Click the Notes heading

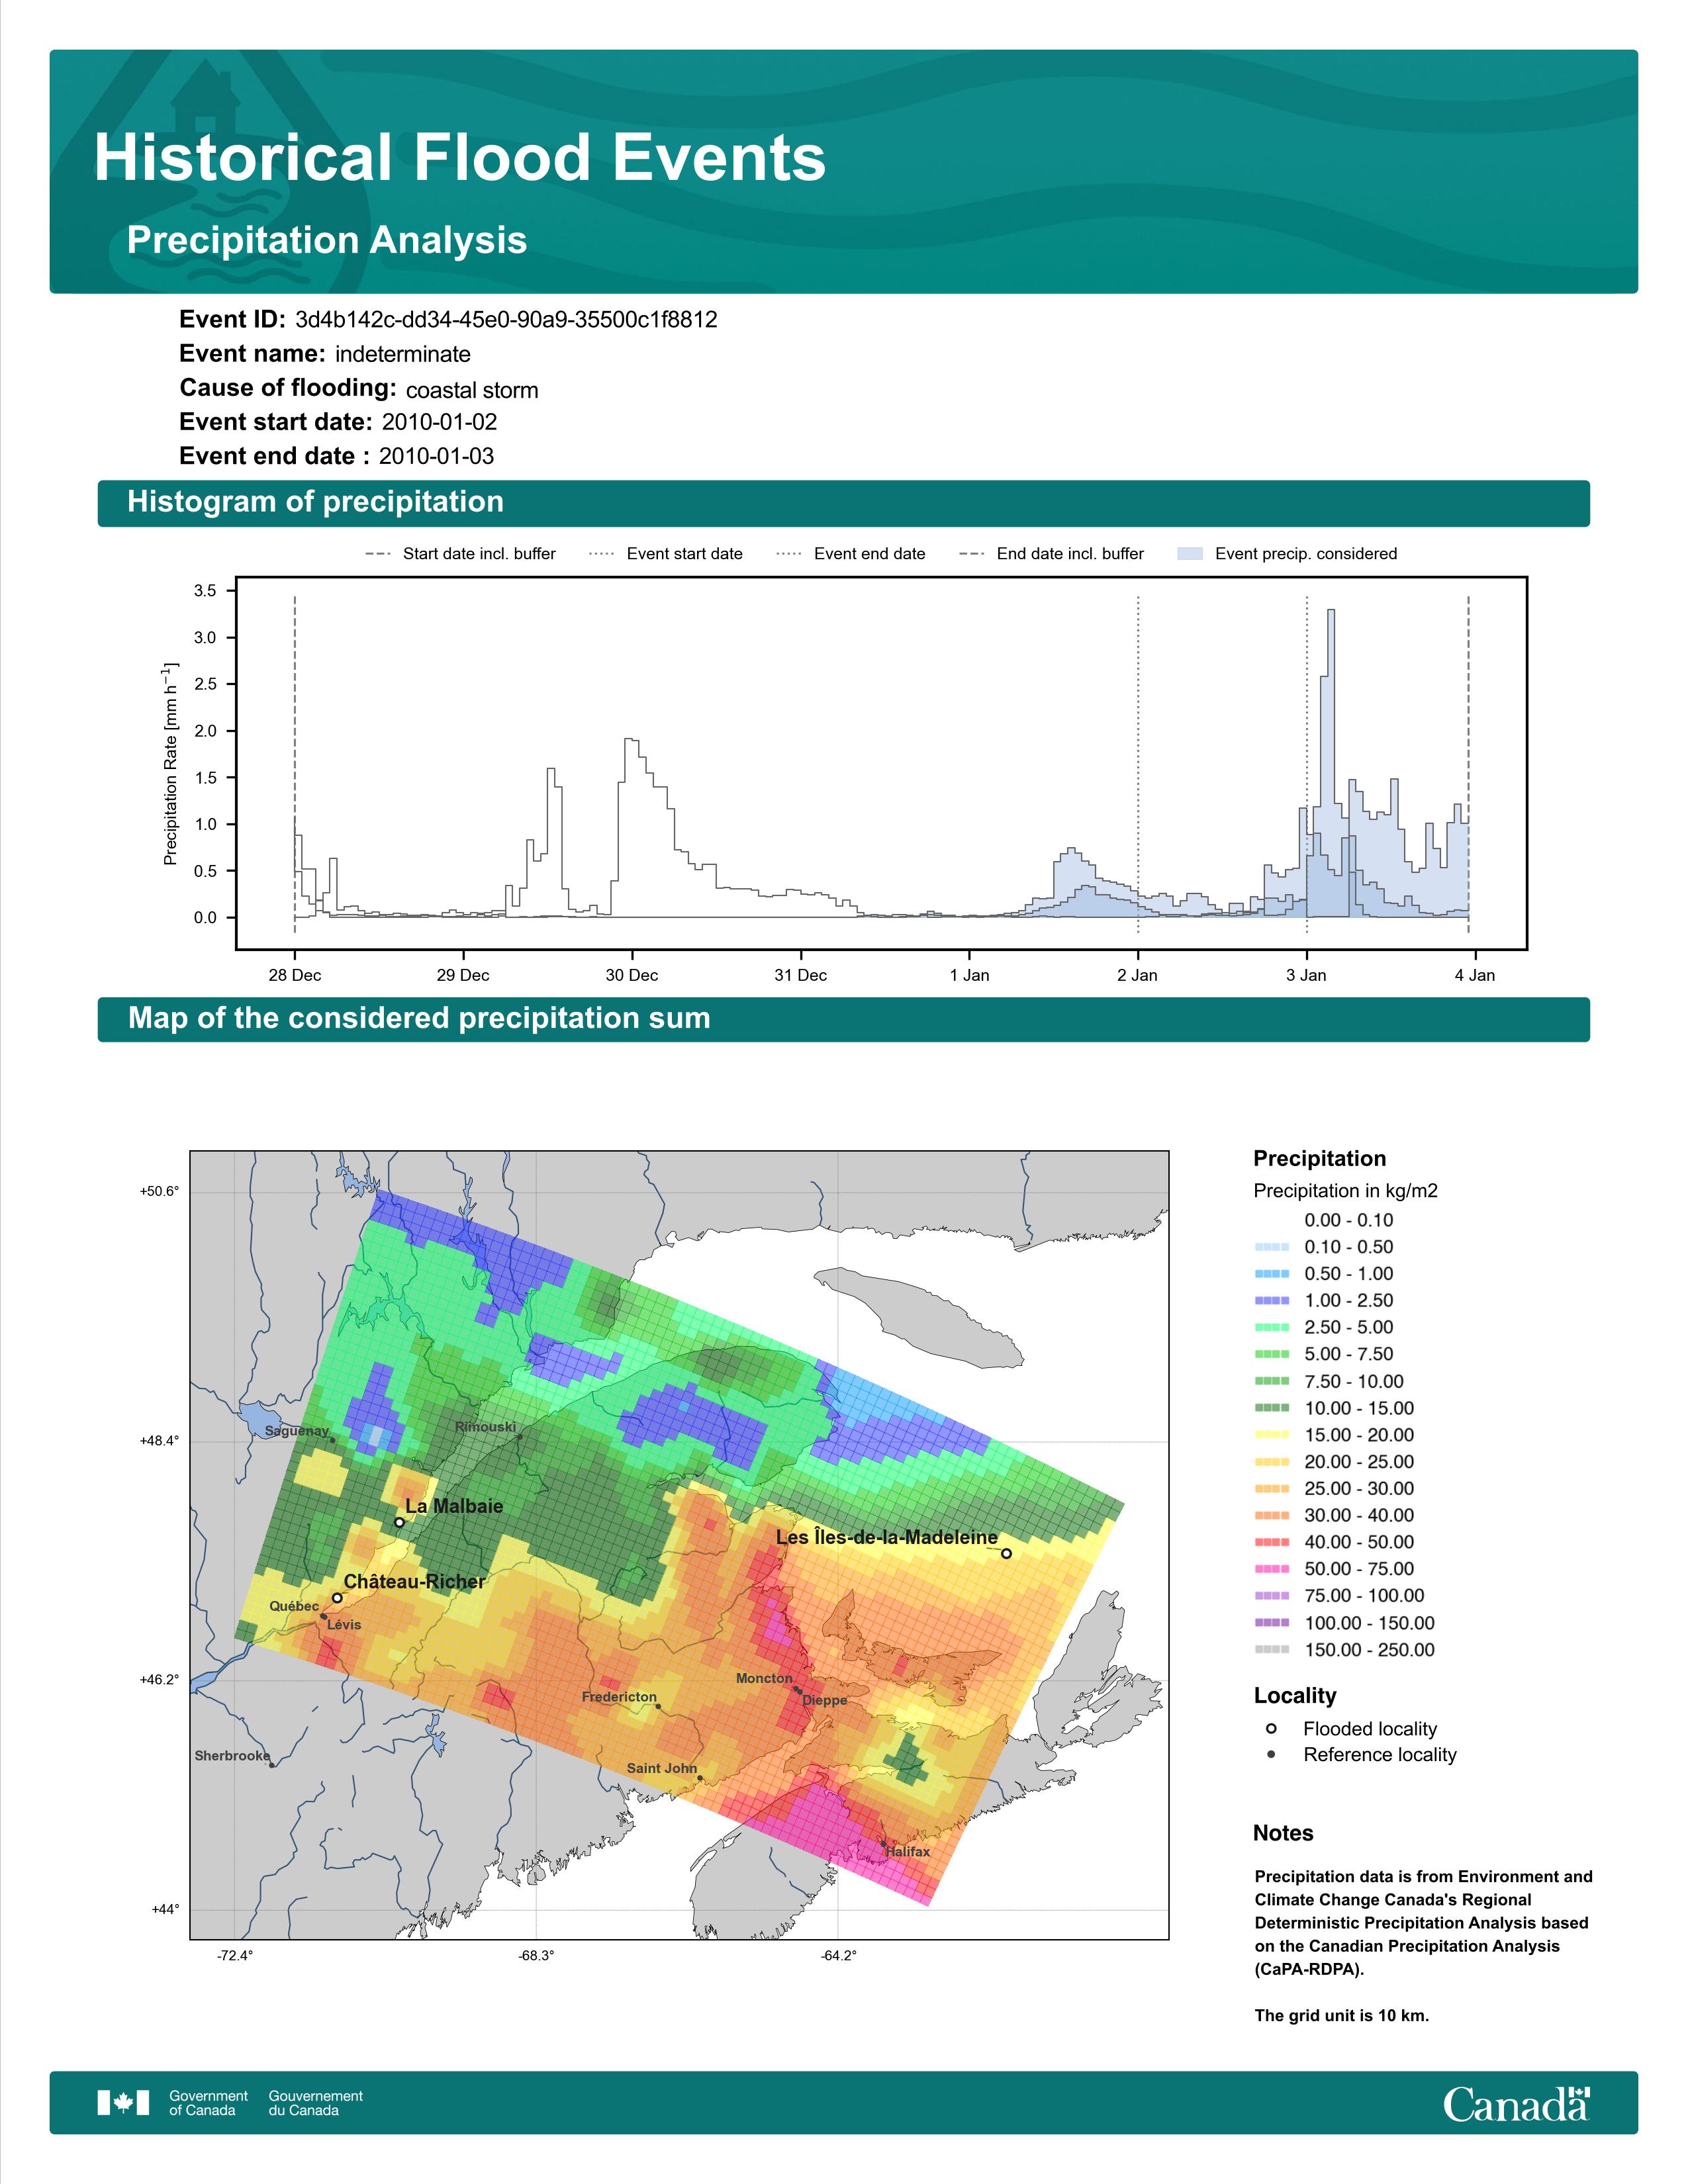click(x=1283, y=1833)
